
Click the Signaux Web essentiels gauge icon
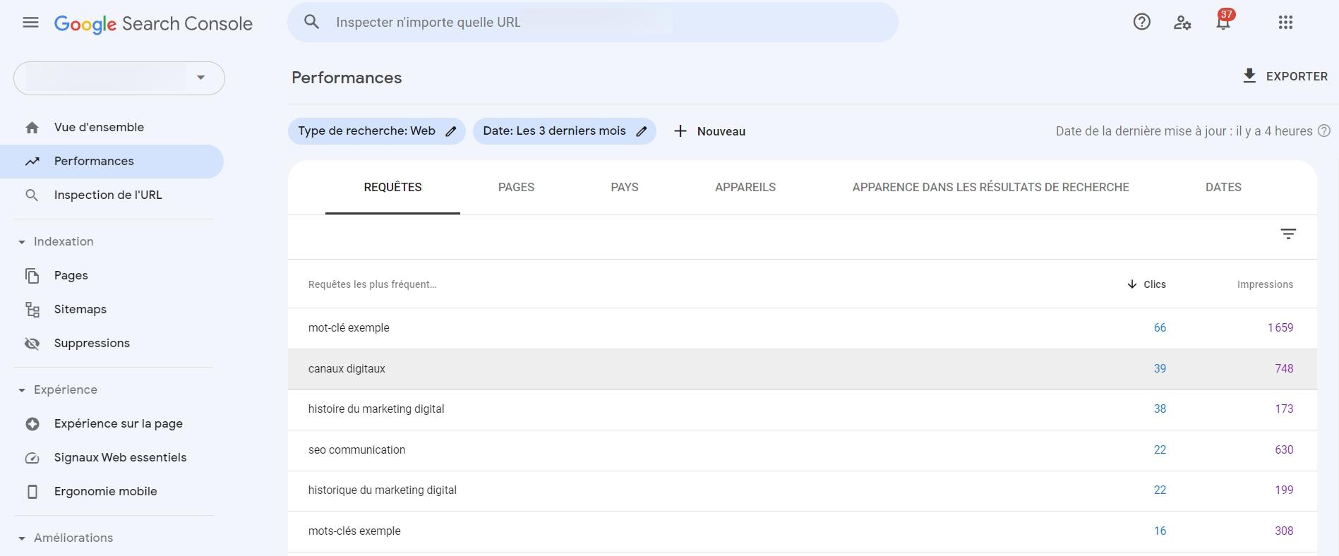32,458
